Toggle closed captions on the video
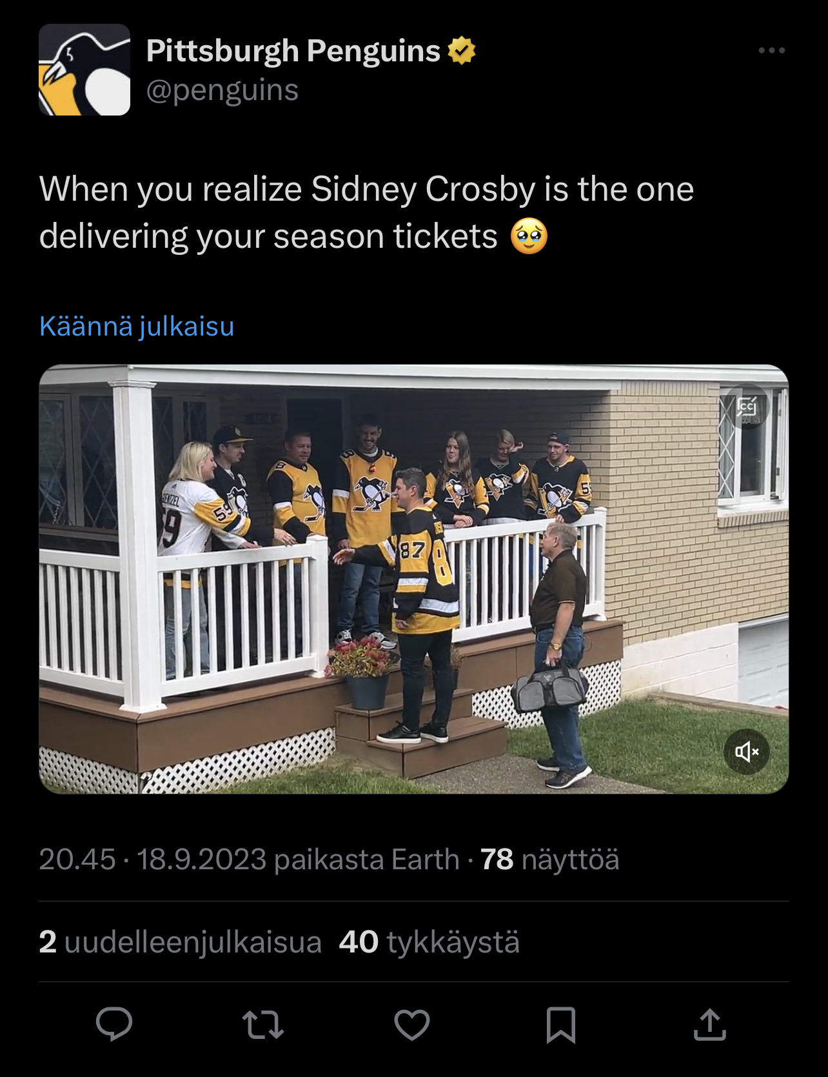Image resolution: width=828 pixels, height=1077 pixels. (747, 407)
